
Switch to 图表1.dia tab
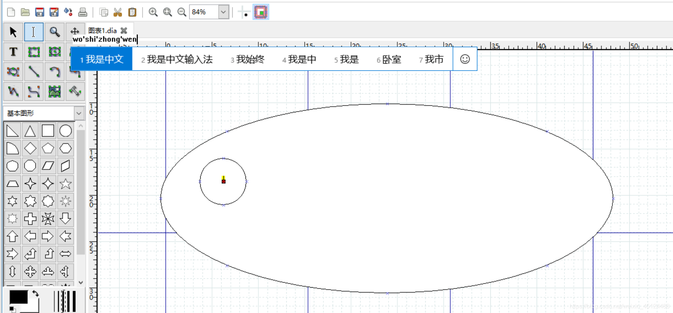coord(103,30)
